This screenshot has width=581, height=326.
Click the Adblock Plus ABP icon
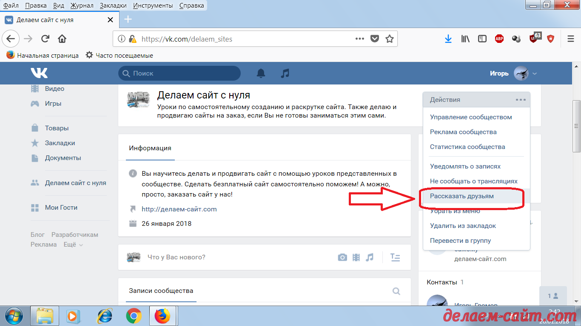pyautogui.click(x=499, y=39)
